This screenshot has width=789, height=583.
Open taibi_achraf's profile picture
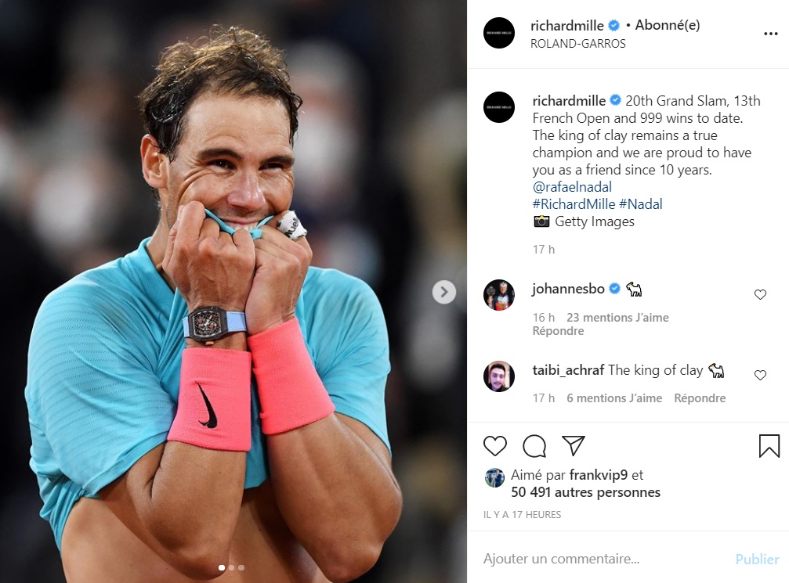point(498,376)
